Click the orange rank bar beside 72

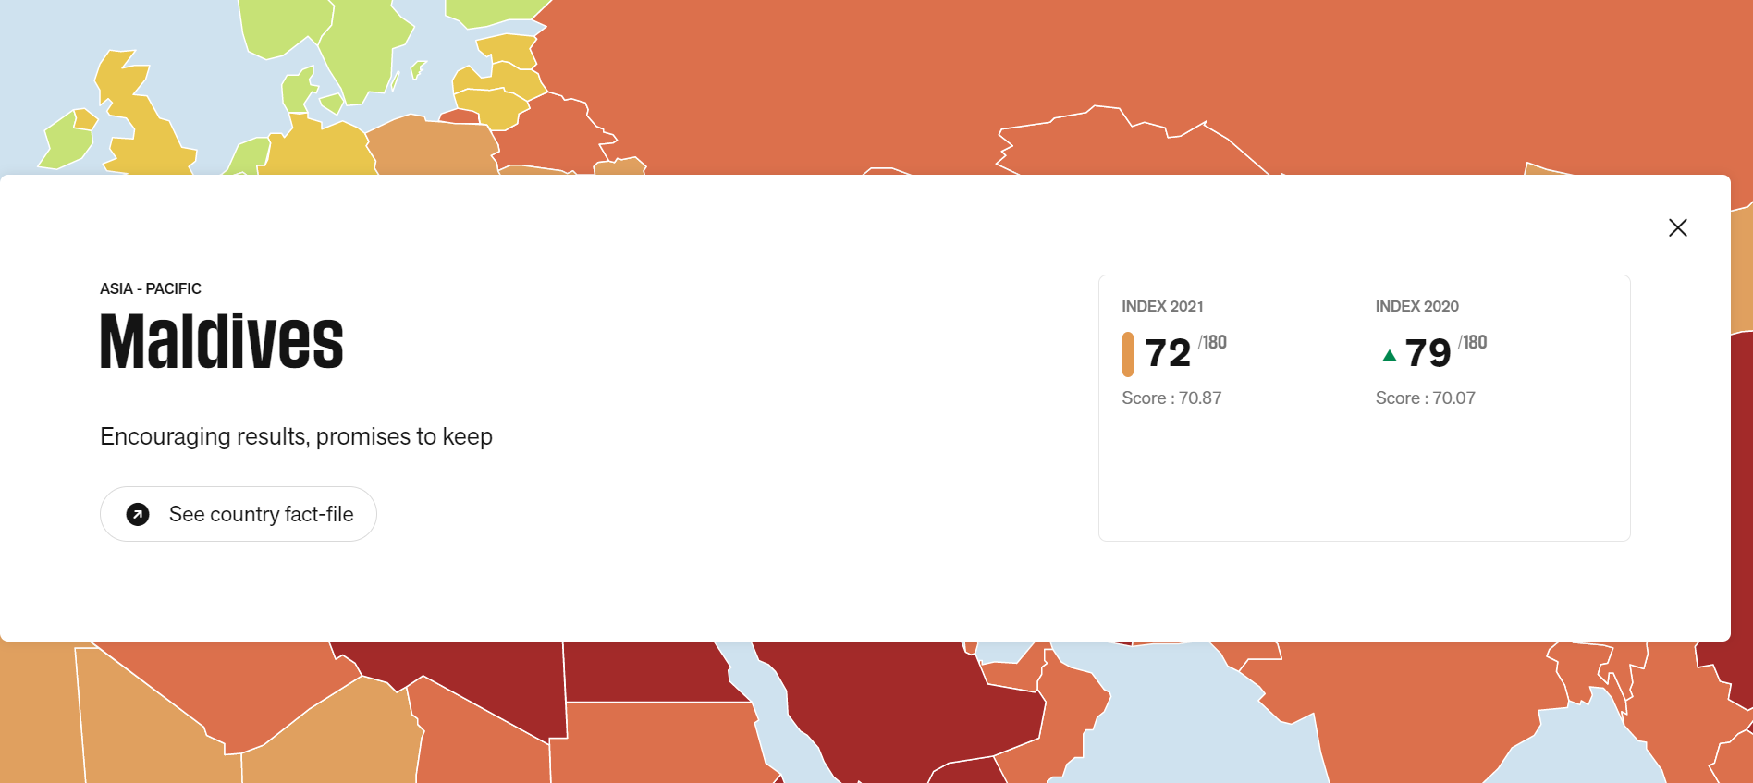pyautogui.click(x=1127, y=354)
